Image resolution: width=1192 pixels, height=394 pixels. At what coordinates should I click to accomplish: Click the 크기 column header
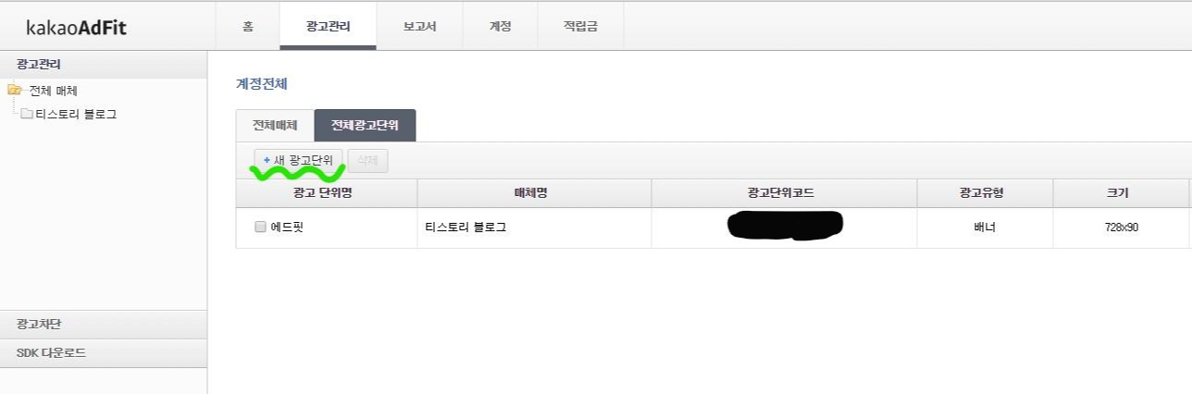[x=1121, y=193]
